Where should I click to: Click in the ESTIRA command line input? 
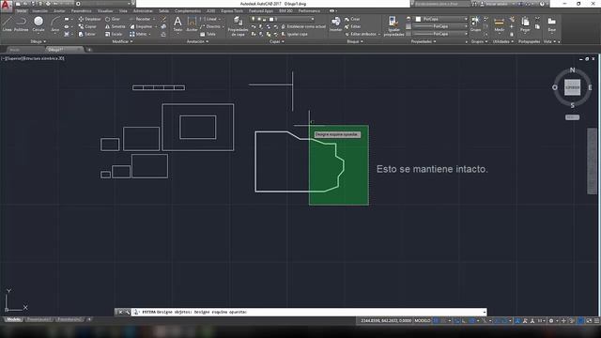click(309, 312)
